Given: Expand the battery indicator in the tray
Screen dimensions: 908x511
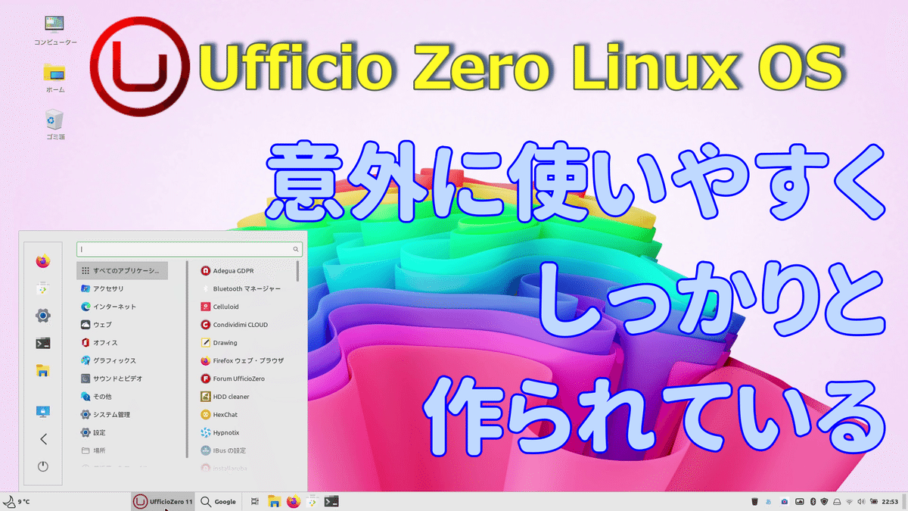Looking at the screenshot, I should [873, 501].
